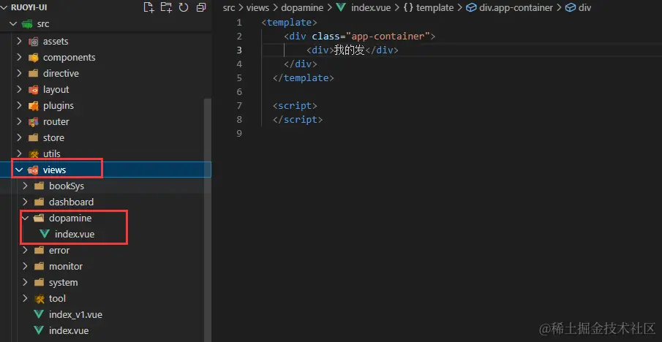Click the monitor folder icon
Screen dimensions: 662x342
[x=40, y=266]
